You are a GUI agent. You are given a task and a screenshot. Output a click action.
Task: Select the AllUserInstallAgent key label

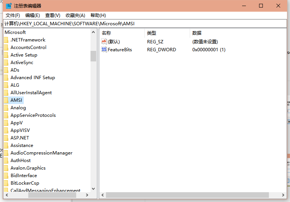coord(31,93)
